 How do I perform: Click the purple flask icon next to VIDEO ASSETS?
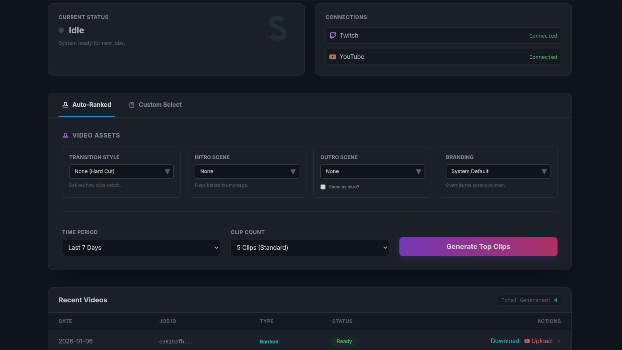66,135
